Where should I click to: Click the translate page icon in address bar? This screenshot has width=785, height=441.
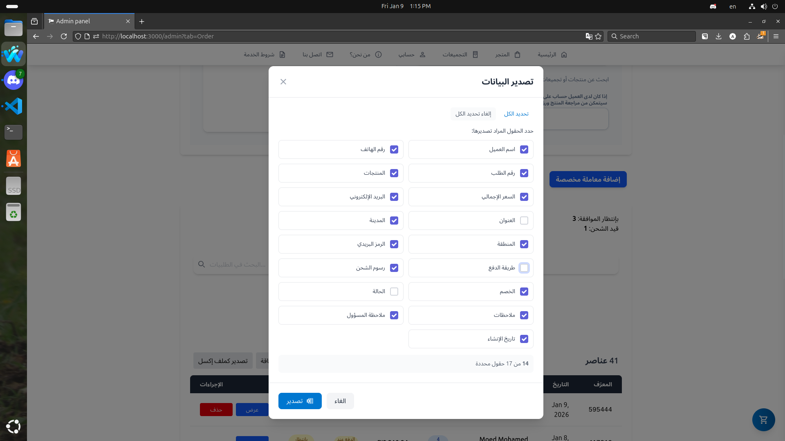tap(589, 36)
